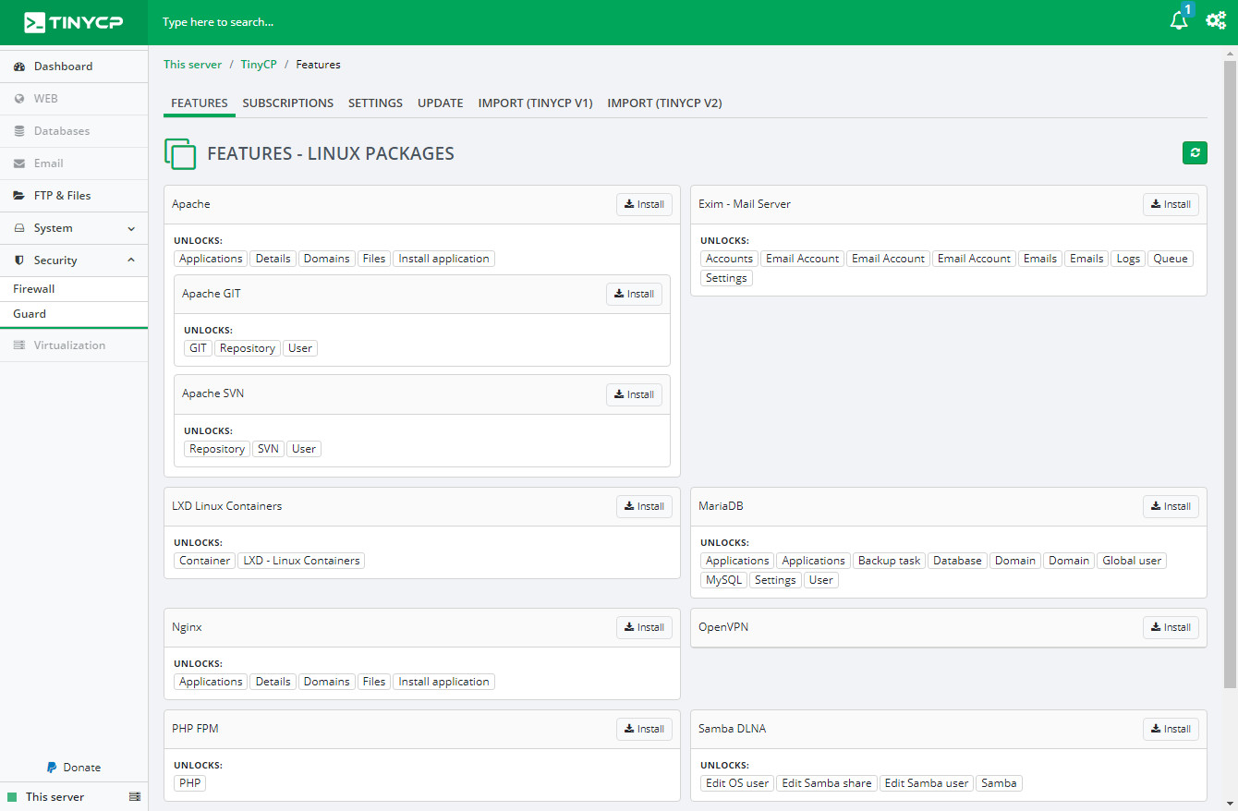Collapse the Security menu chevron
The width and height of the screenshot is (1238, 811).
pos(131,260)
